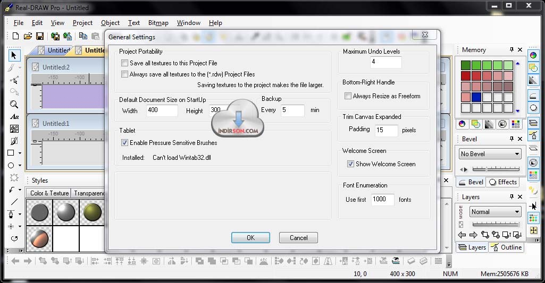Enable Save all textures to this Project File
545x283 pixels.
tap(124, 63)
